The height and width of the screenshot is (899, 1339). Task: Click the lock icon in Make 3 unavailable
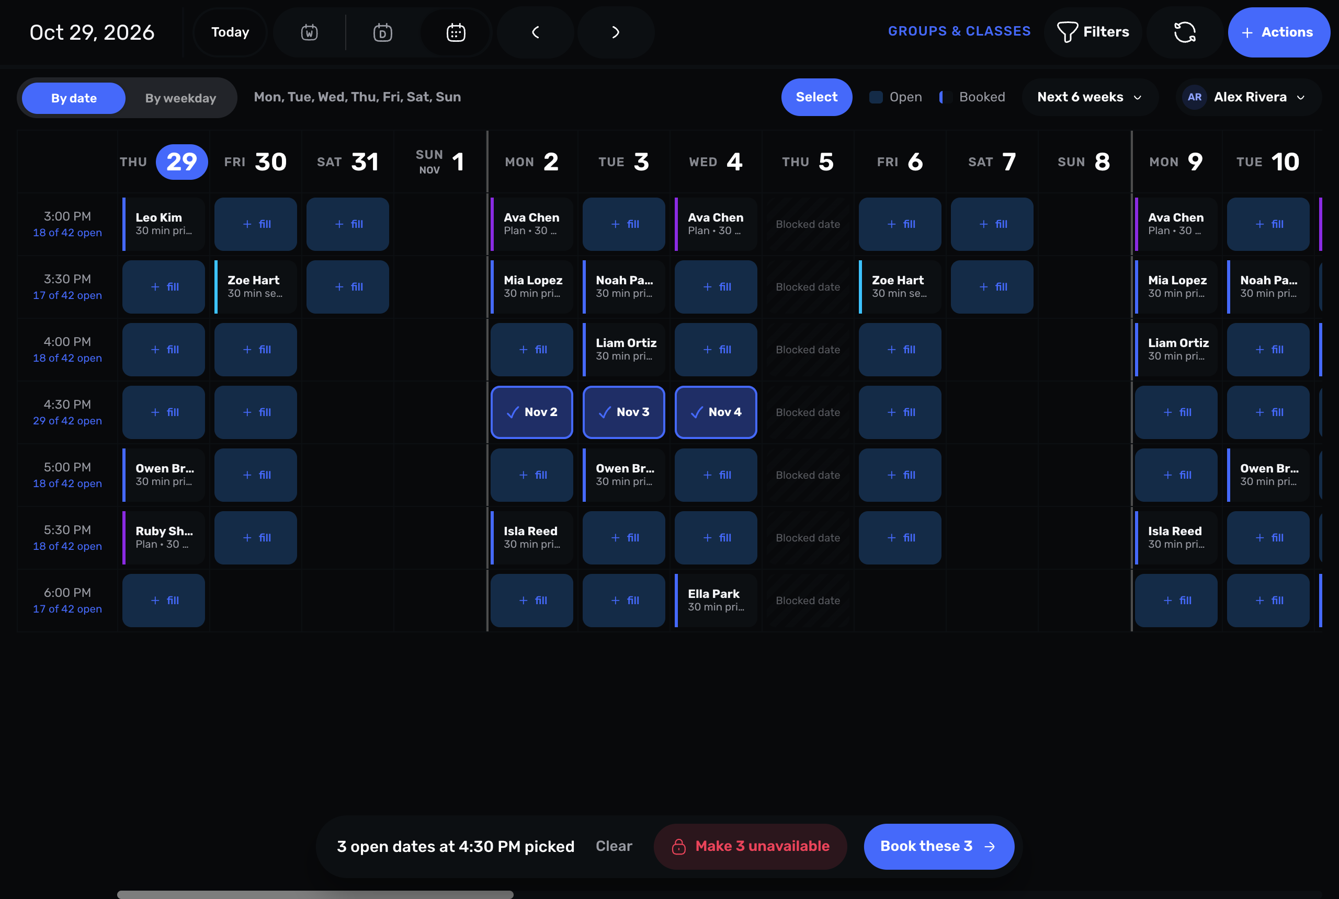tap(679, 846)
